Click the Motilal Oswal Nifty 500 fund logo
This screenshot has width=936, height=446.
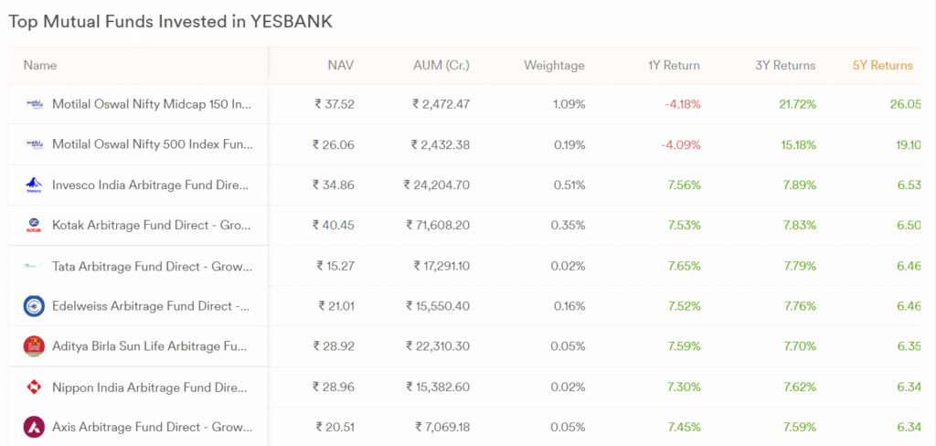tap(34, 144)
